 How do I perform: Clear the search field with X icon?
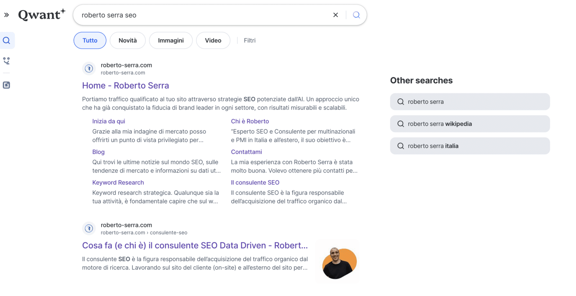click(x=336, y=15)
